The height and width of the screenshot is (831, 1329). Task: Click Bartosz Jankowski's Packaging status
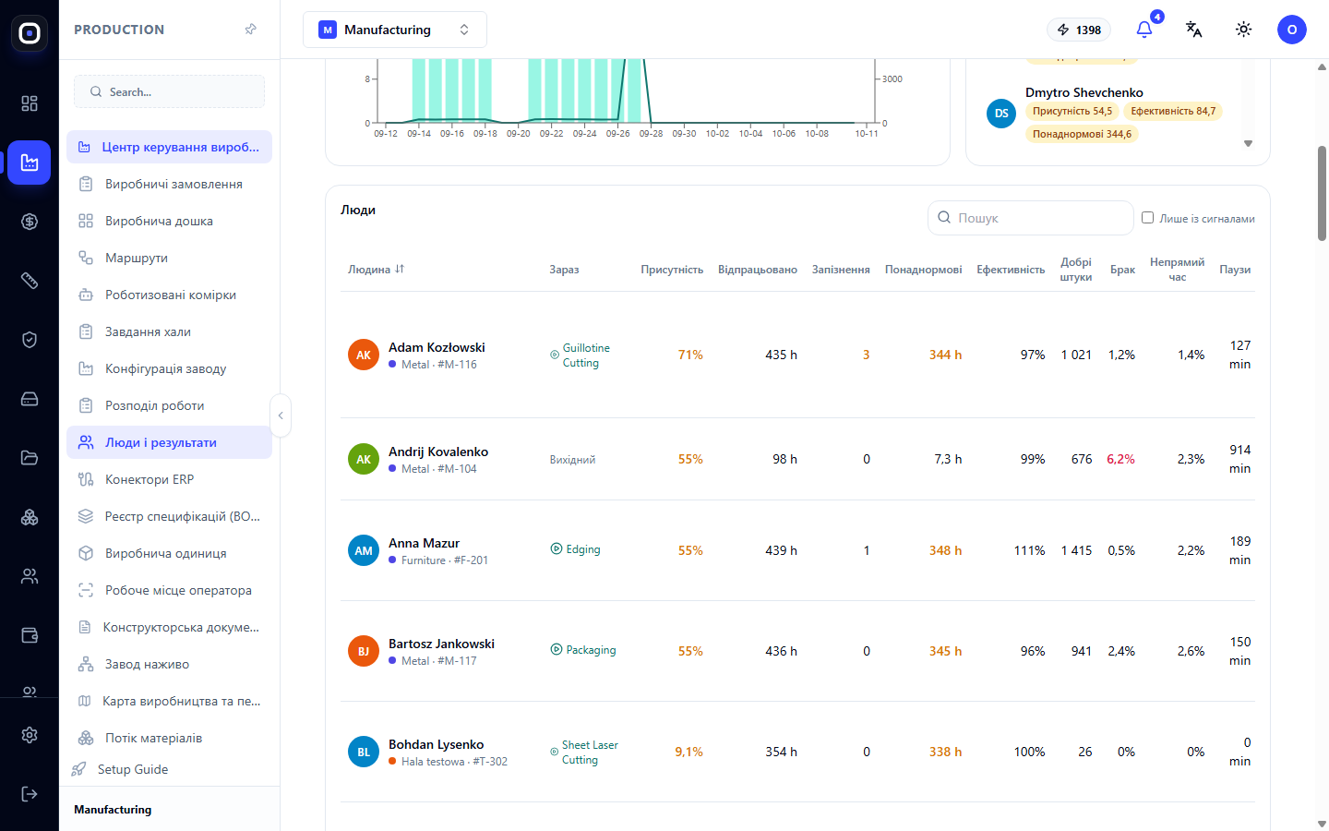tap(583, 650)
